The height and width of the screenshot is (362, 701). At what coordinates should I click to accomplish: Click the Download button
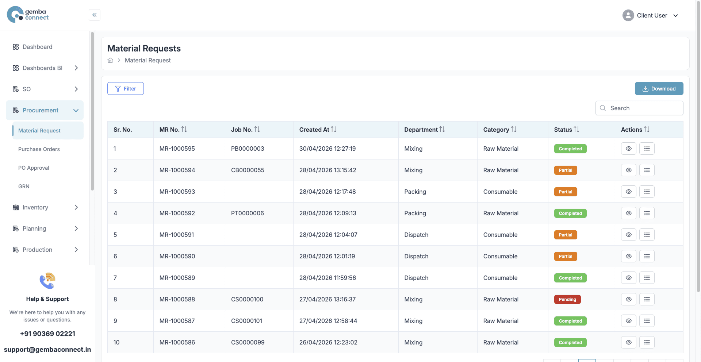[659, 88]
